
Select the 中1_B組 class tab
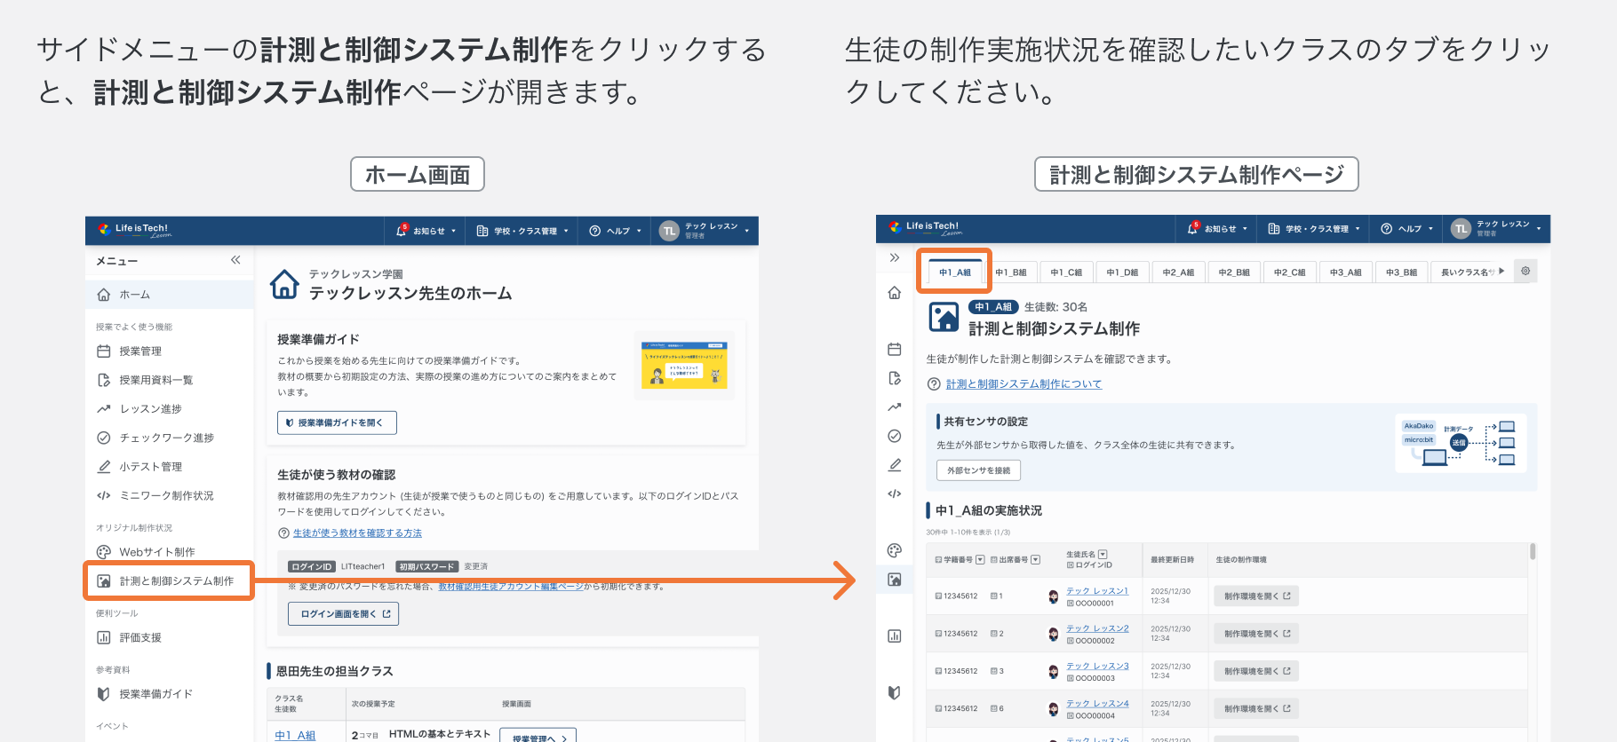tap(1011, 272)
